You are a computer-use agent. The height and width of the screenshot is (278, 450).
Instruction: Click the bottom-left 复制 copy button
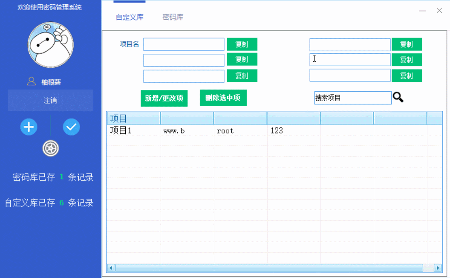point(242,75)
